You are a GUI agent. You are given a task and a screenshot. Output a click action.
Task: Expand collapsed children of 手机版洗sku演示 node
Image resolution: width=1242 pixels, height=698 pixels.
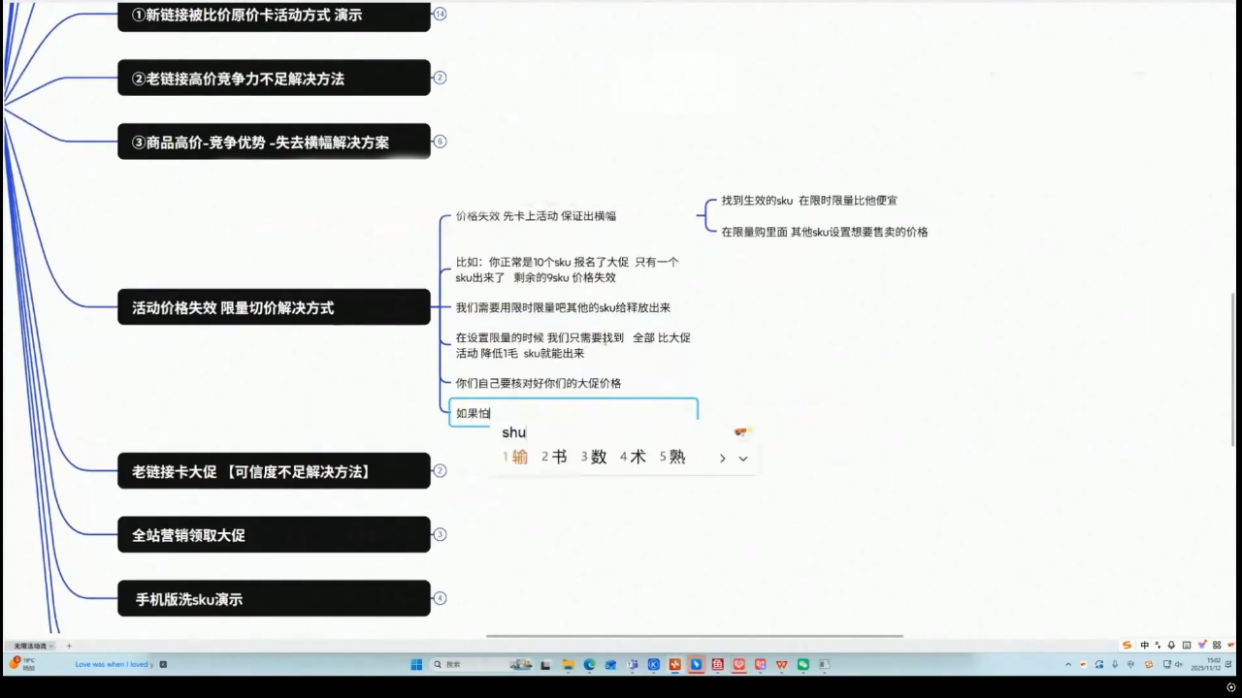pyautogui.click(x=440, y=598)
